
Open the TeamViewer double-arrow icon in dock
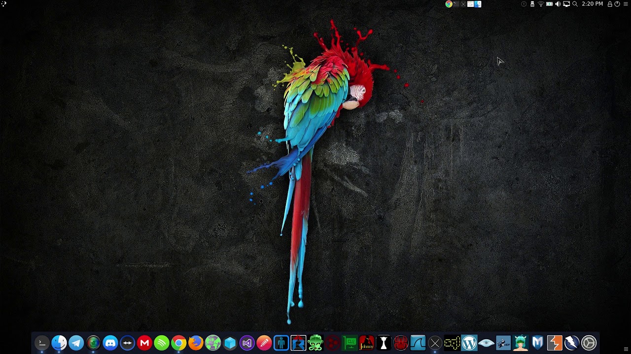[127, 343]
